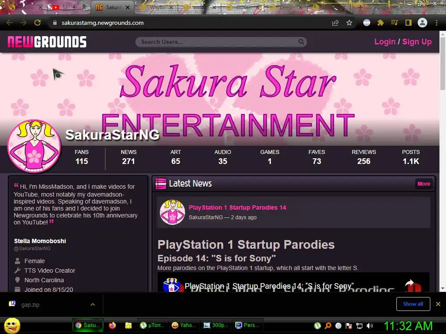This screenshot has width=446, height=334.
Task: Open PlayStation 1 Startup Parodies 14 post link
Action: pyautogui.click(x=237, y=207)
